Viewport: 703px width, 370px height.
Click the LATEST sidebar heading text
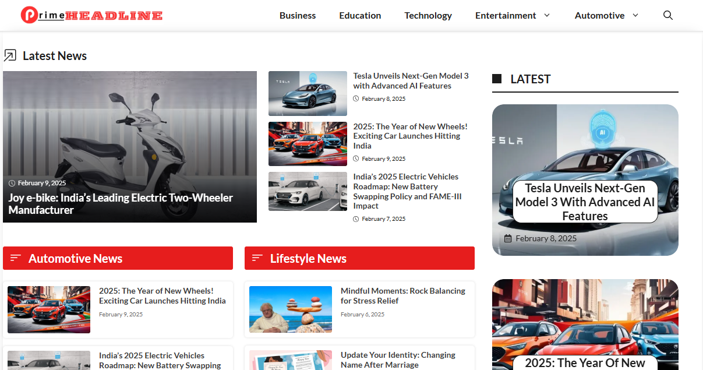point(531,79)
